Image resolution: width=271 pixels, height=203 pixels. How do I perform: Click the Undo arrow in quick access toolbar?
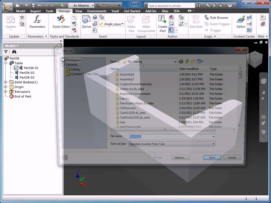point(40,5)
